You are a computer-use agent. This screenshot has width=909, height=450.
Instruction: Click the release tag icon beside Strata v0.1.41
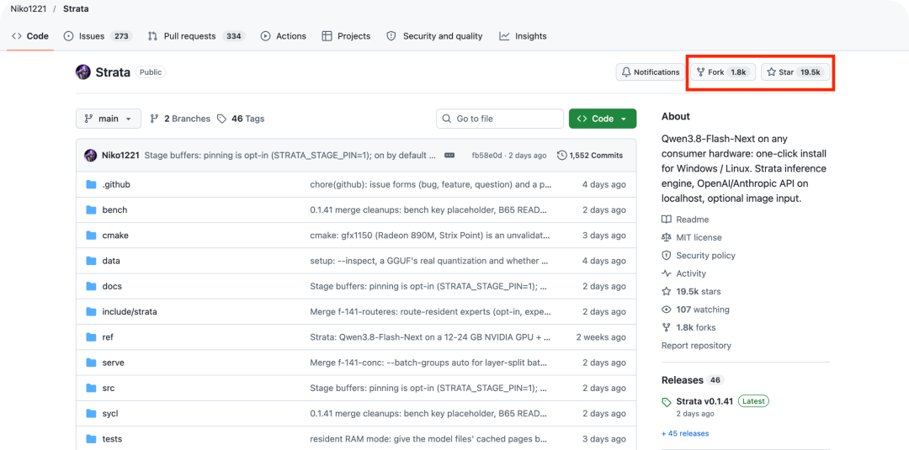(x=667, y=402)
